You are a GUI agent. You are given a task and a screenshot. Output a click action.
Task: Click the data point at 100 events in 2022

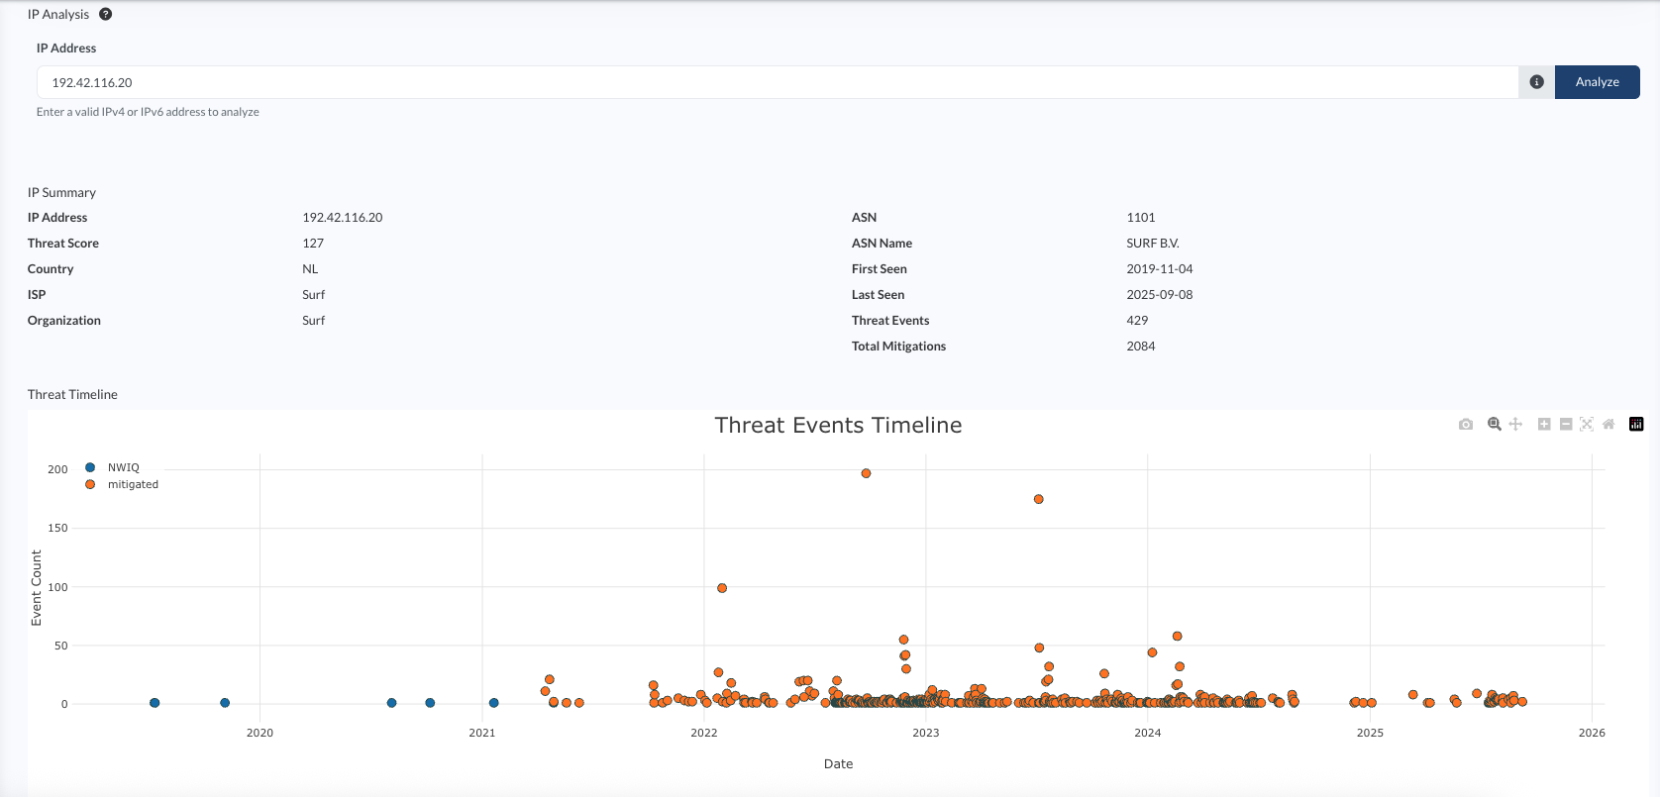(722, 588)
